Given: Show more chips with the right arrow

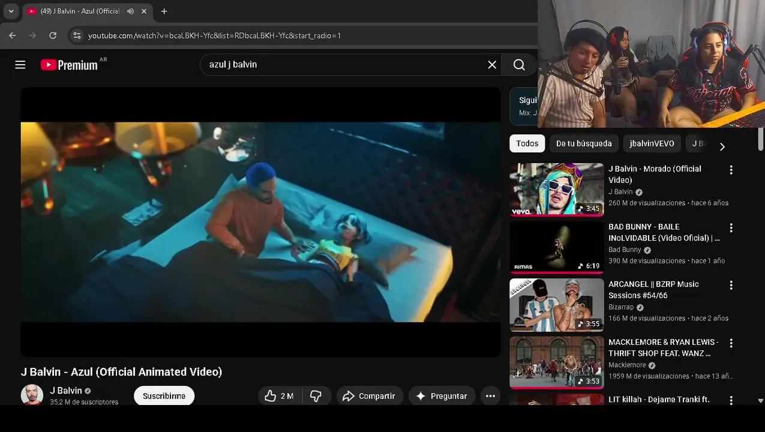Looking at the screenshot, I should (x=722, y=146).
